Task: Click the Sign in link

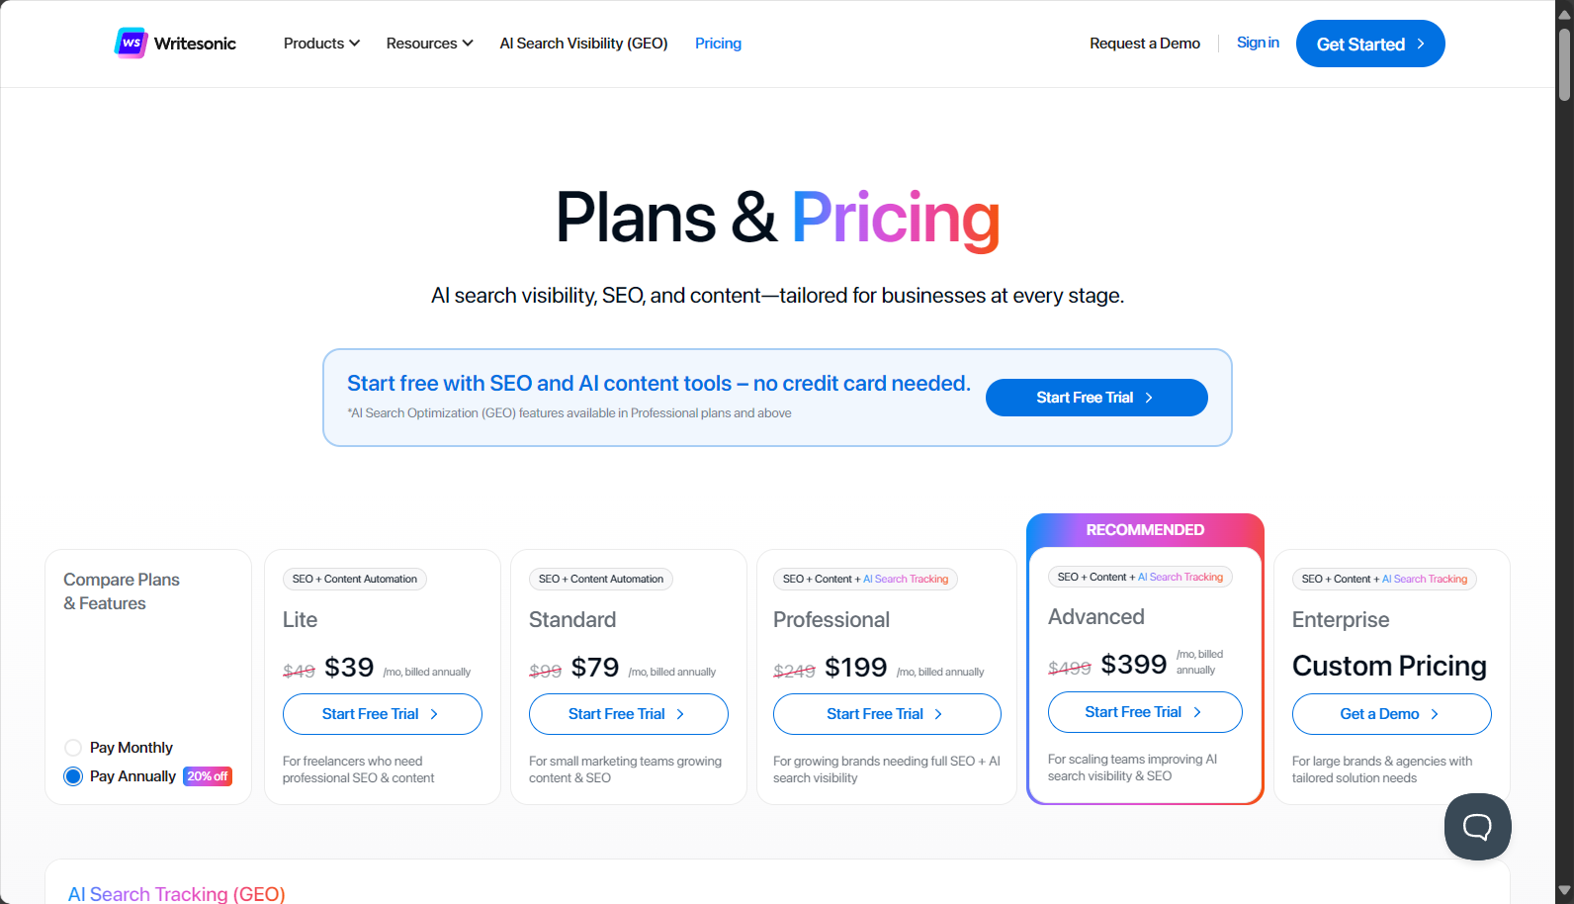Action: tap(1258, 43)
